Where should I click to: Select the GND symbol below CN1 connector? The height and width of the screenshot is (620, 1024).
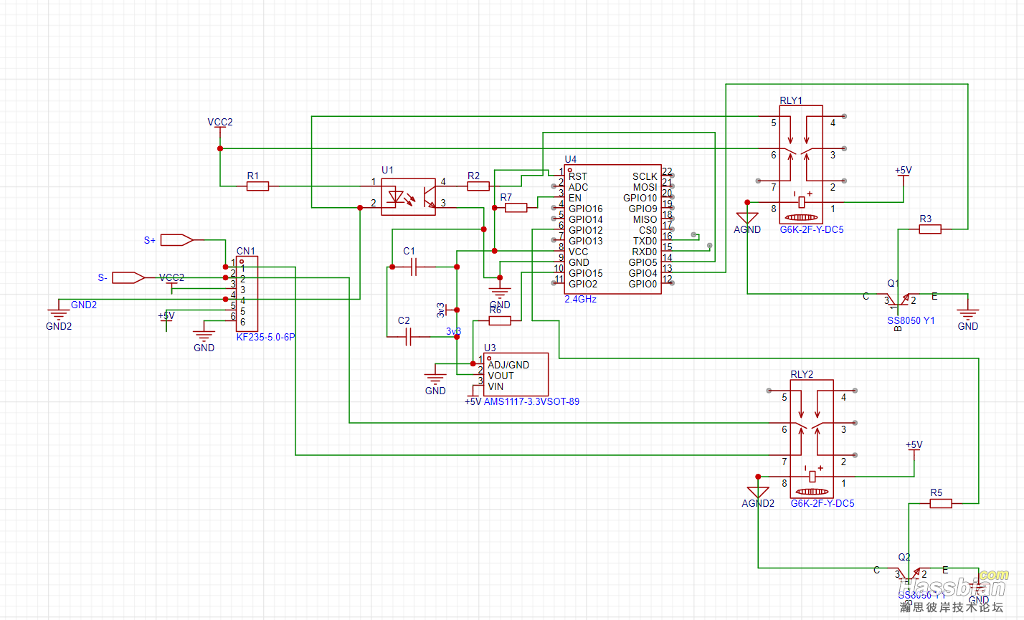pos(204,335)
